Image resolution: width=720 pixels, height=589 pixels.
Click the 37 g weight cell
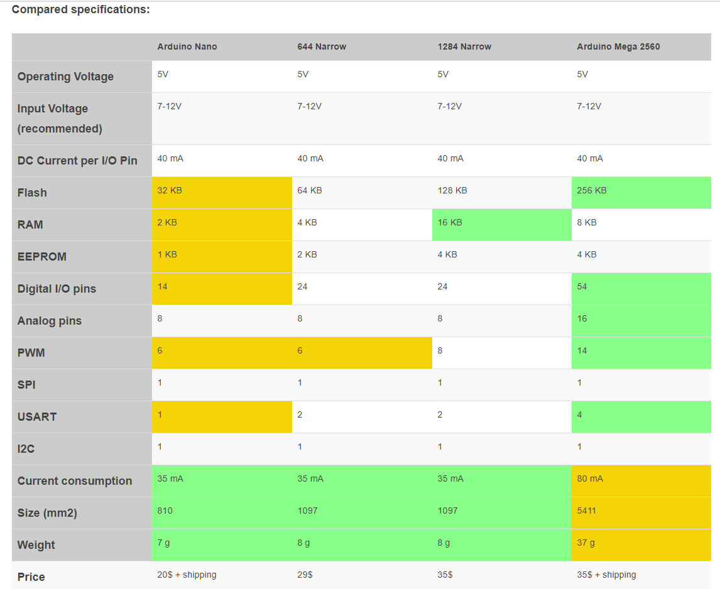click(x=641, y=544)
